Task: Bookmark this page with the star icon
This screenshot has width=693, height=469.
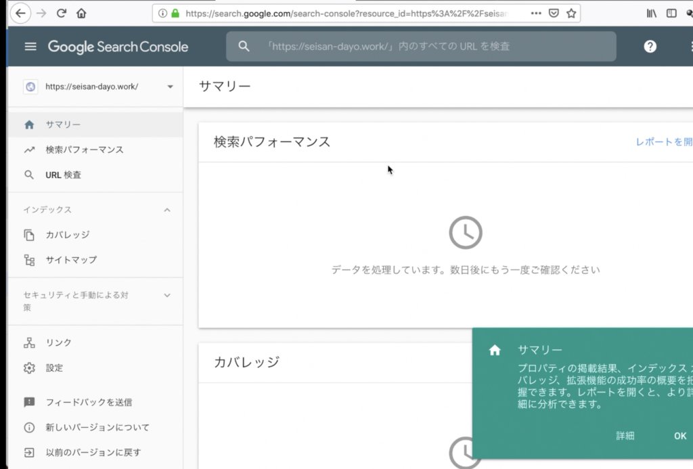Action: click(x=571, y=13)
